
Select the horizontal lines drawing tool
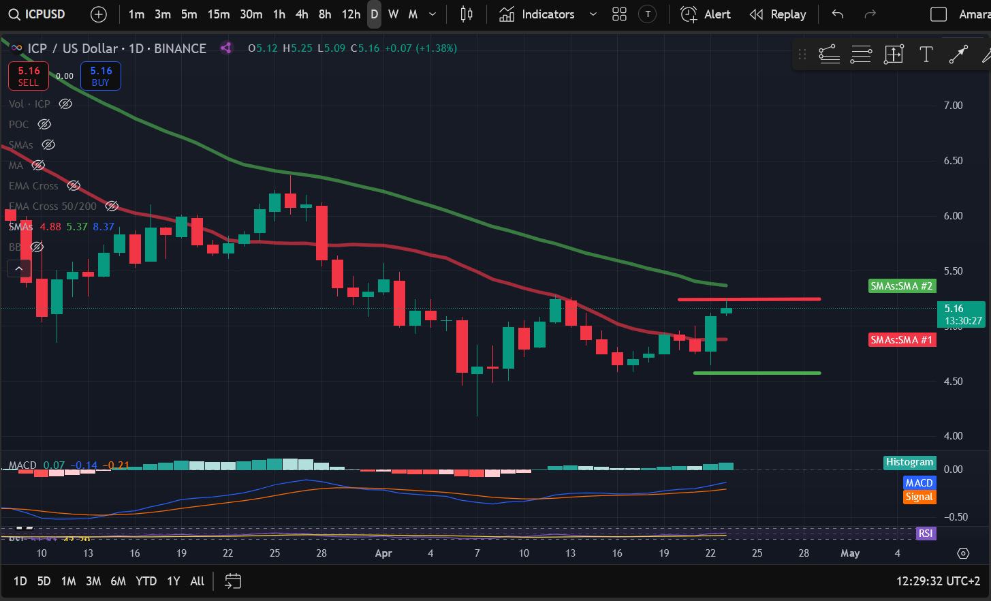[861, 55]
